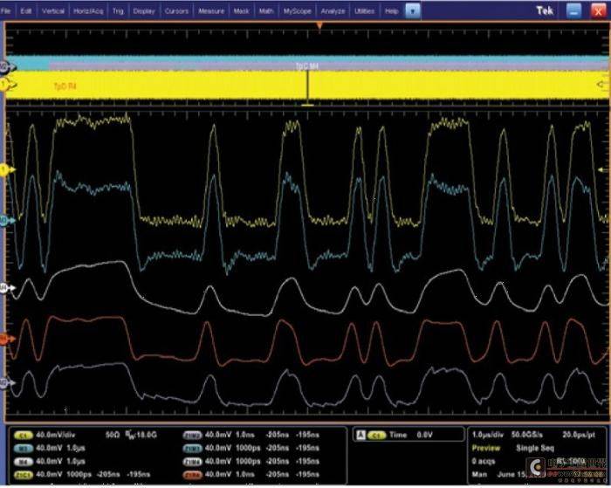Click the orange zoom badge in bottom readout

tap(192, 475)
